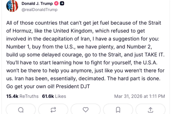Screen dimensions: 171x114
Task: Like the post with heart icon
Action: 85,109
